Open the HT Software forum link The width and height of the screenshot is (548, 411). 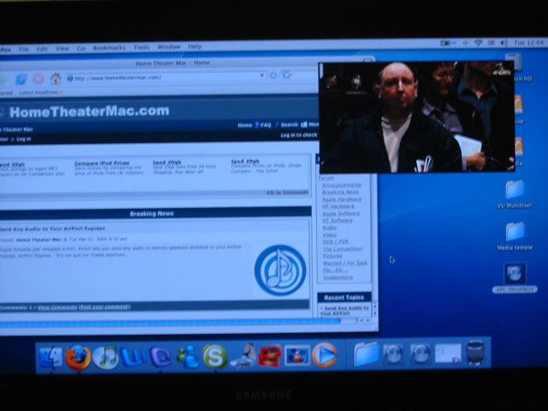click(337, 221)
